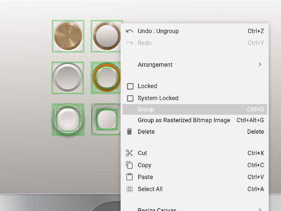This screenshot has width=281, height=211.
Task: Open the Resize Canvas submenu arrow
Action: tap(260, 209)
